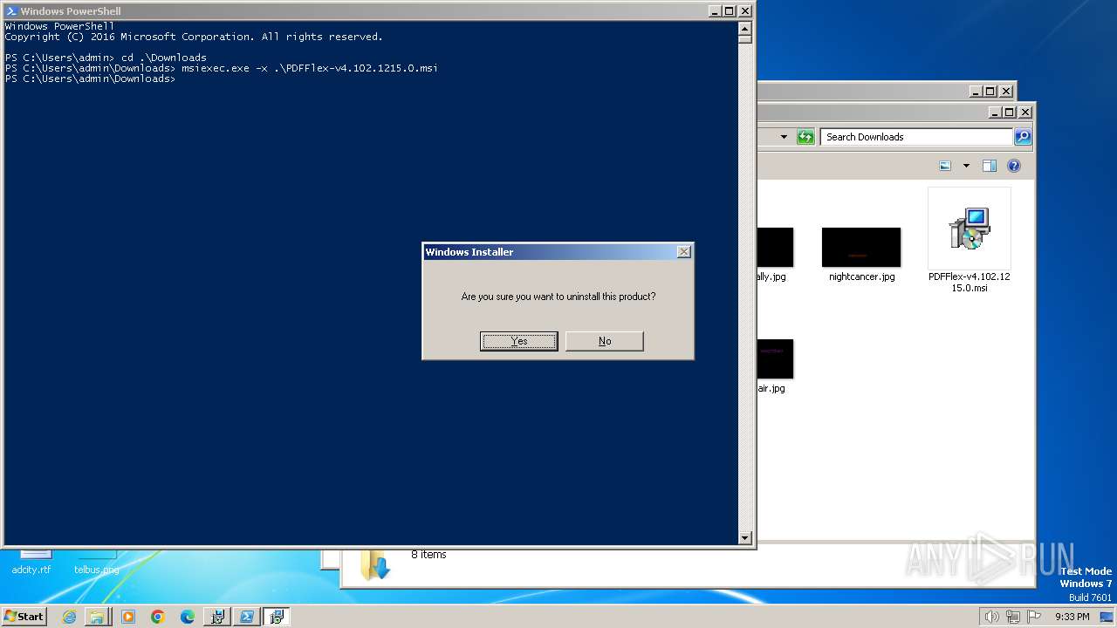Click the Start button

click(24, 616)
